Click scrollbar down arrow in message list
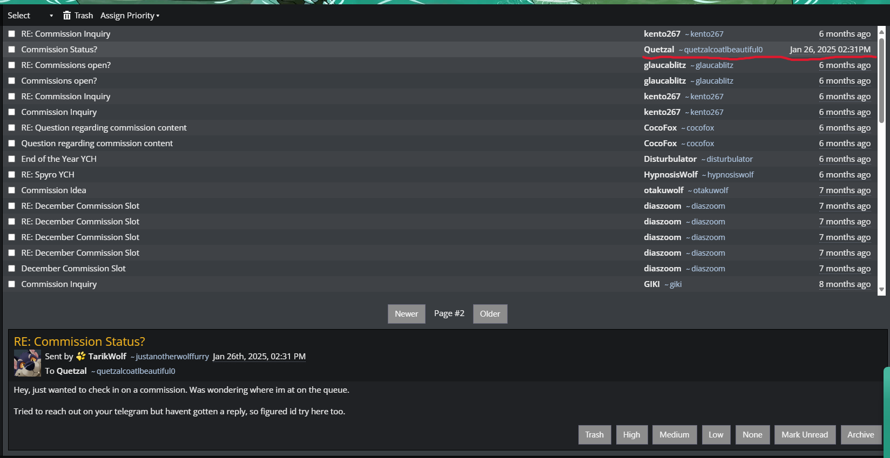The image size is (890, 458). click(x=881, y=290)
